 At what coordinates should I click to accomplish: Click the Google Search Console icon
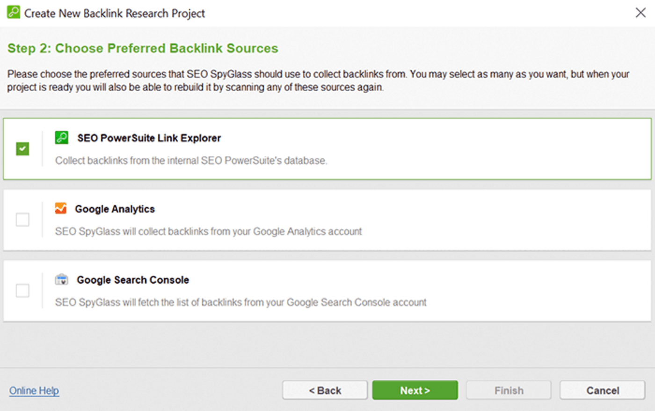62,279
